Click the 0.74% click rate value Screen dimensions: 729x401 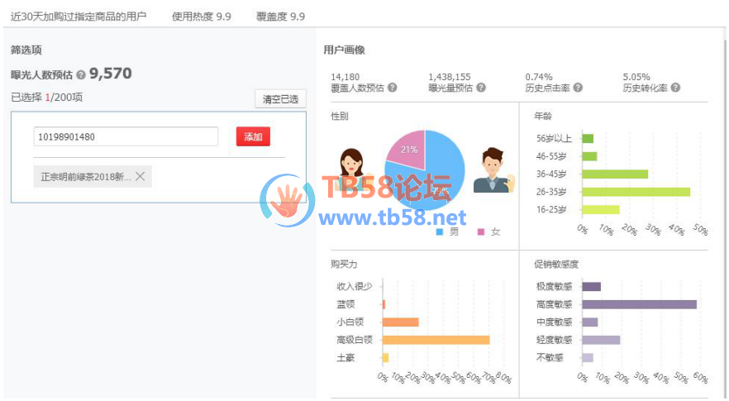(539, 77)
